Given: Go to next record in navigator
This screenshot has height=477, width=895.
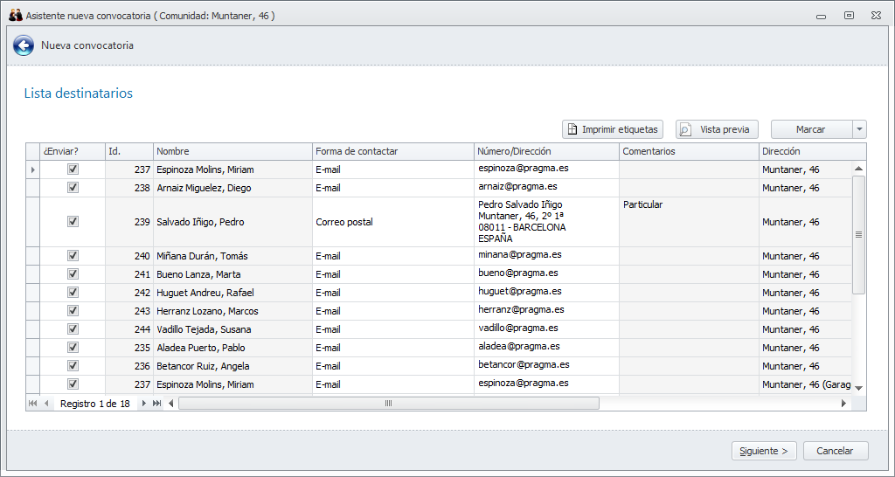Looking at the screenshot, I should (144, 404).
